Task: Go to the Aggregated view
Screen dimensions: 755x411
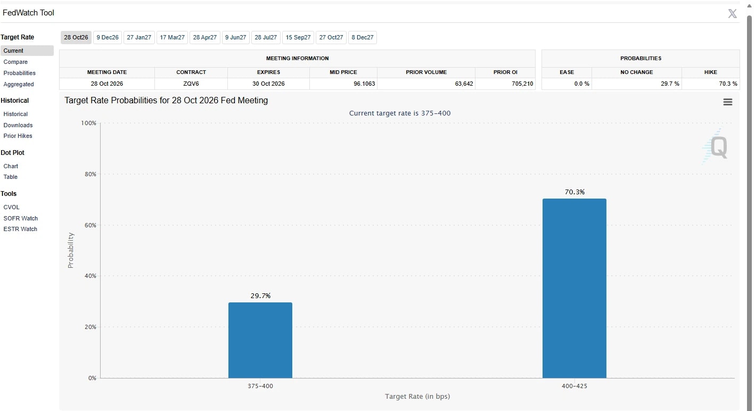Action: coord(19,84)
